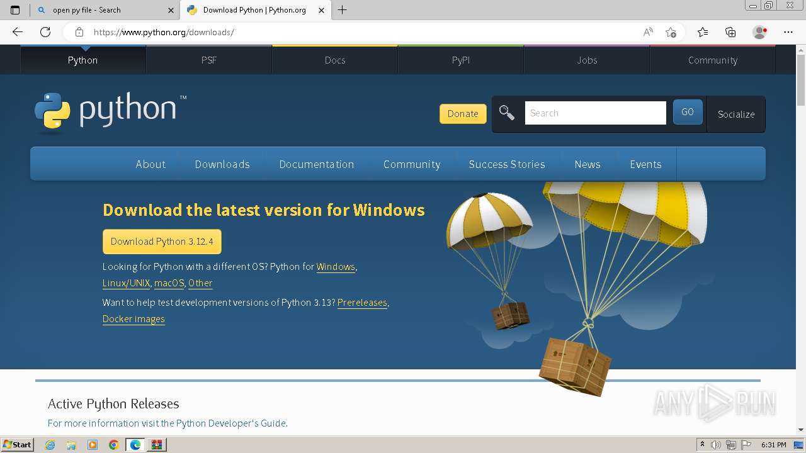Select the Community top bar tab
Image resolution: width=806 pixels, height=453 pixels.
pyautogui.click(x=713, y=60)
